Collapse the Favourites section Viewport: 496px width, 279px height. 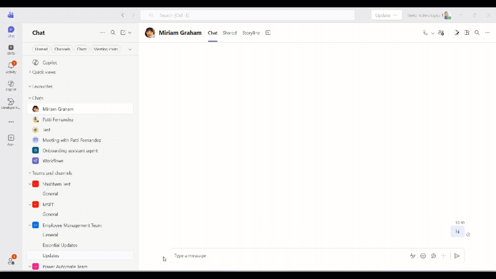click(x=30, y=86)
